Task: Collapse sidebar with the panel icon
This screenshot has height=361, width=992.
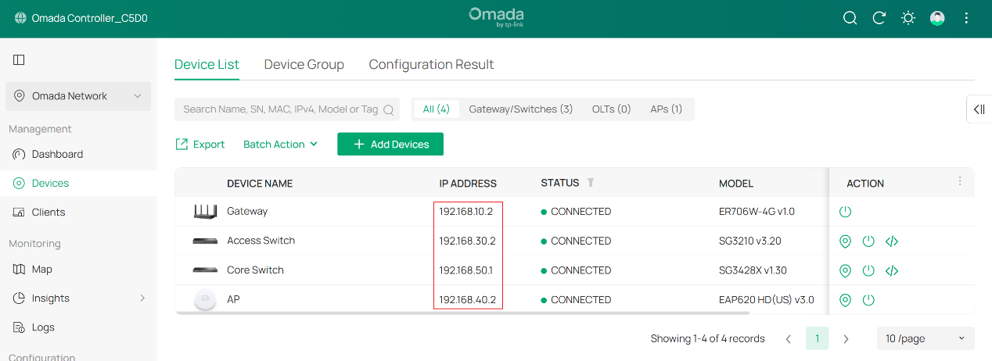Action: coord(19,59)
